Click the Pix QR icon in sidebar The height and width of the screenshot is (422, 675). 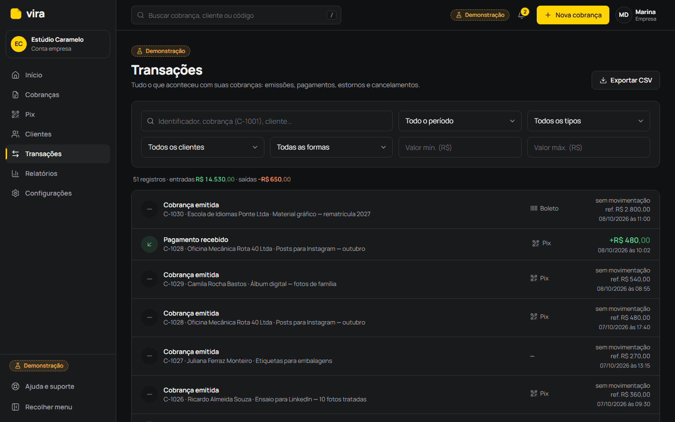click(15, 114)
